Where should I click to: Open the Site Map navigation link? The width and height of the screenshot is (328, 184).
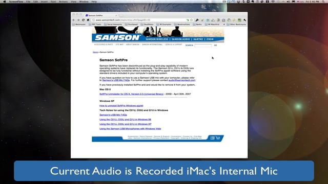(119, 44)
